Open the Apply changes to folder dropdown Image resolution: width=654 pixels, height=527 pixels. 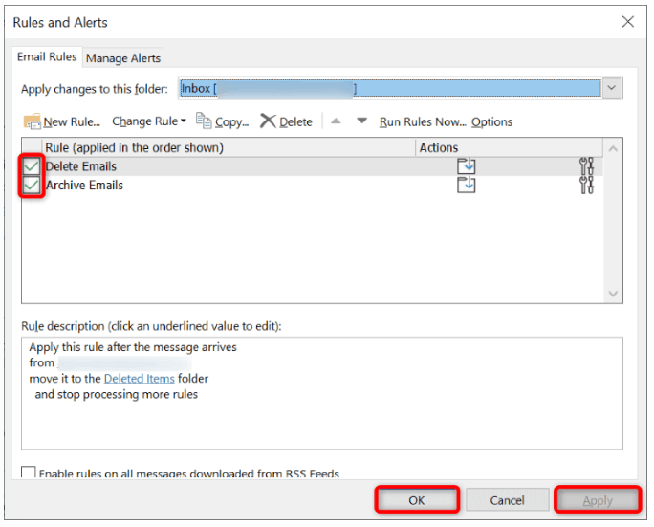(612, 88)
